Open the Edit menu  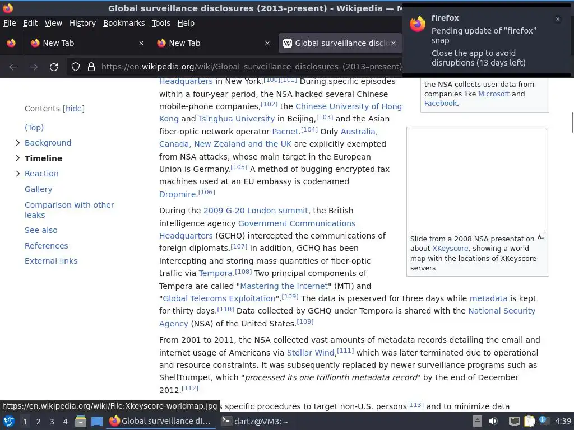point(30,23)
